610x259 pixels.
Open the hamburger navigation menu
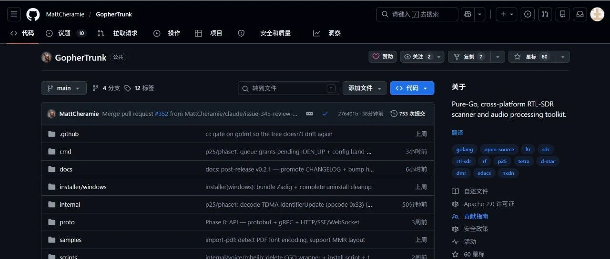point(14,14)
